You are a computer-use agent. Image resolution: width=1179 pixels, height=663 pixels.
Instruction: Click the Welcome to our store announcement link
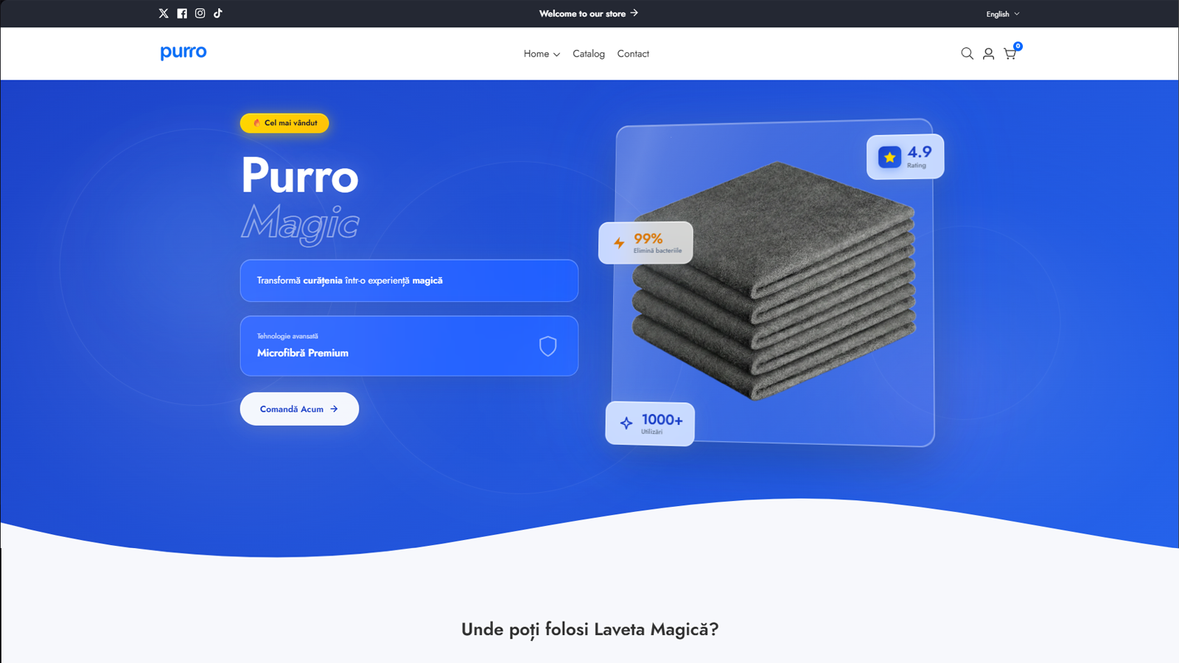click(x=589, y=13)
